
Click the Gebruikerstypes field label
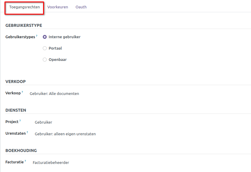pos(20,37)
